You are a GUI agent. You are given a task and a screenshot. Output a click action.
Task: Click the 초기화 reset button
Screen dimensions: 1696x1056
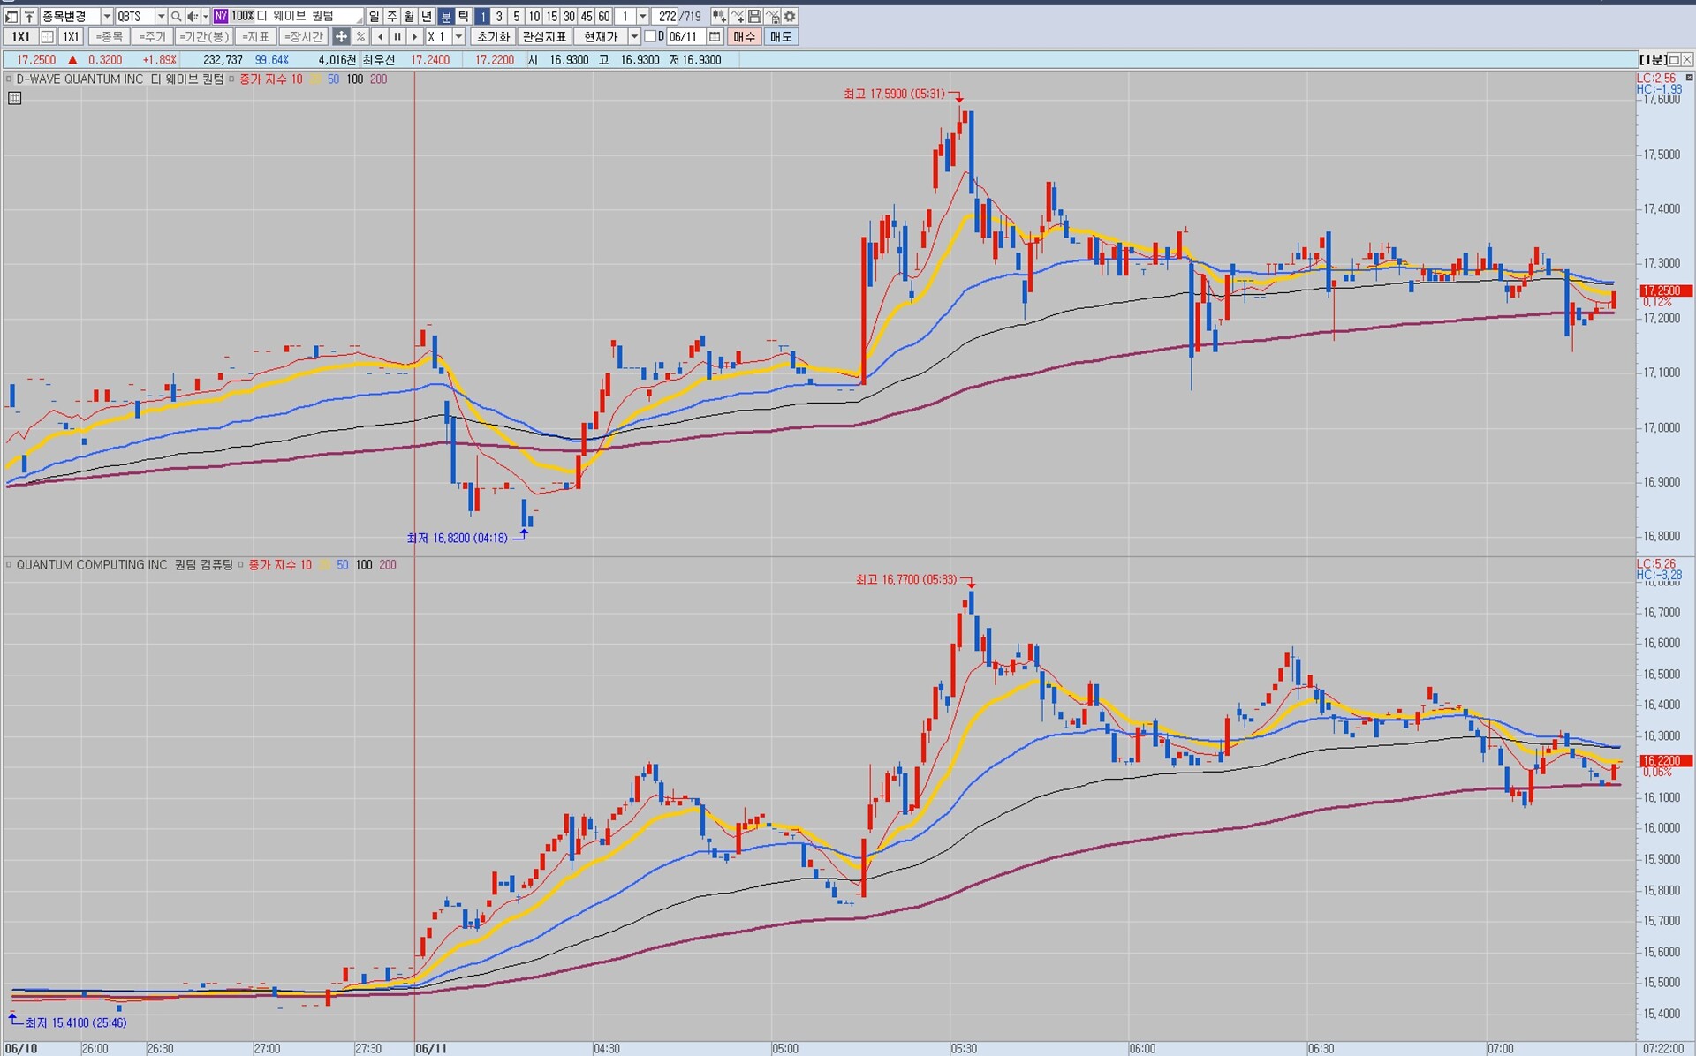tap(493, 37)
